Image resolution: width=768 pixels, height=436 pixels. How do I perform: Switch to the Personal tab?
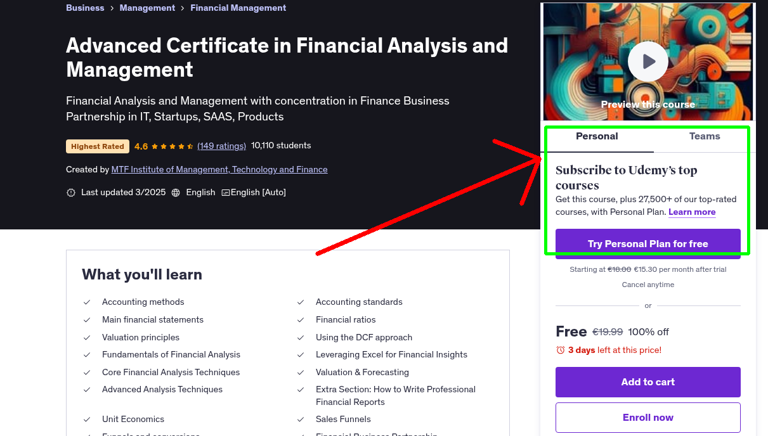click(x=597, y=136)
